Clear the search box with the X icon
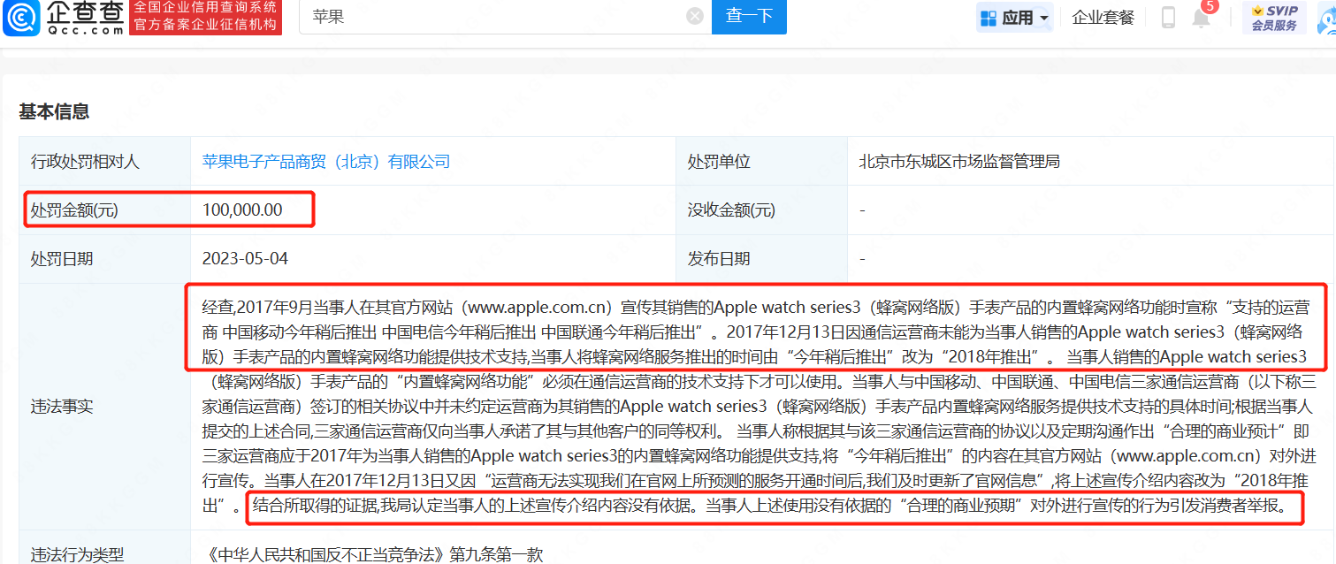1336x564 pixels. (695, 16)
